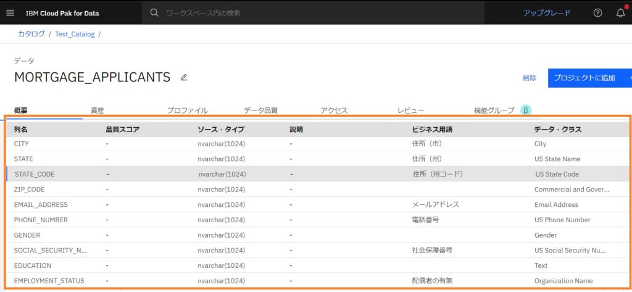Click the アップグレード link

[547, 13]
